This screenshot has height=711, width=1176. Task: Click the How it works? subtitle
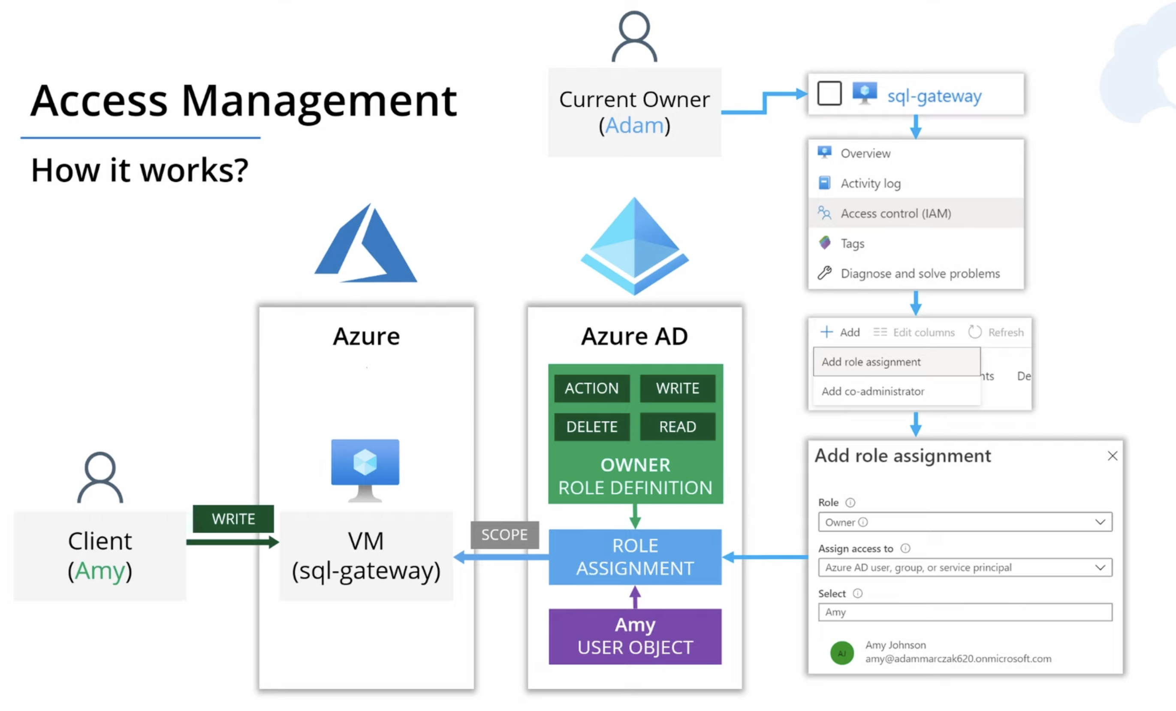click(x=139, y=170)
